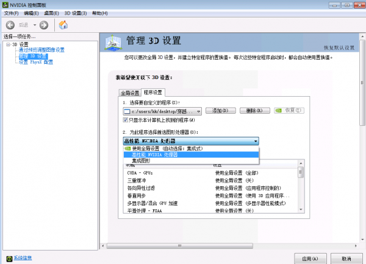This screenshot has width=366, height=264.
Task: Click the 删除 button
Action: pyautogui.click(x=255, y=111)
